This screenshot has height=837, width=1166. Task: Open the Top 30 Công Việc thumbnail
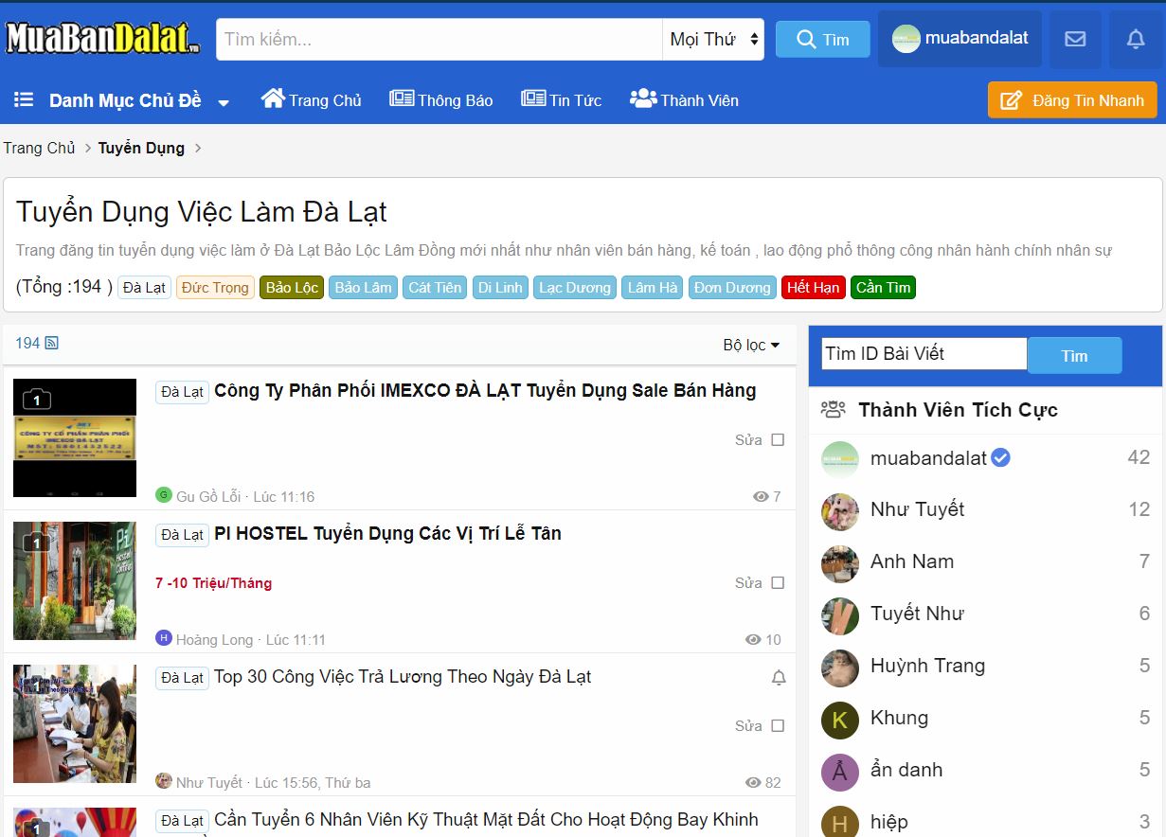[75, 723]
